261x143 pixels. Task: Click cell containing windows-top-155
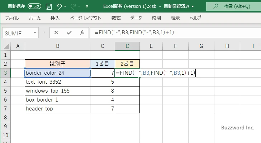pyautogui.click(x=58, y=91)
